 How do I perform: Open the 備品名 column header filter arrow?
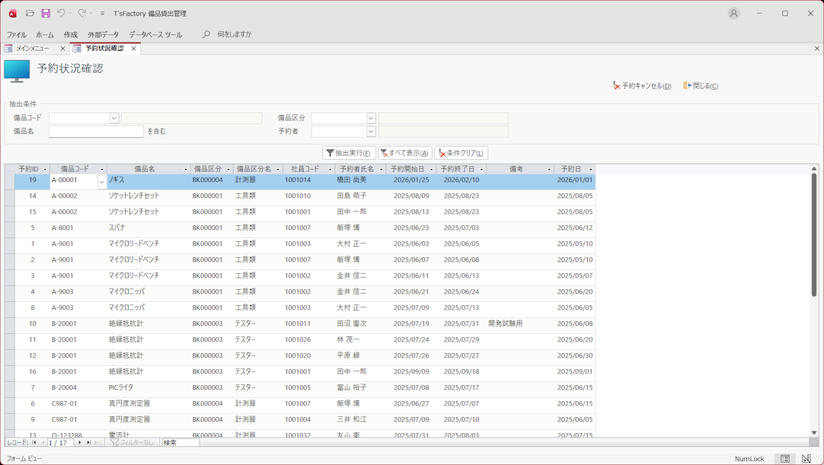point(185,169)
